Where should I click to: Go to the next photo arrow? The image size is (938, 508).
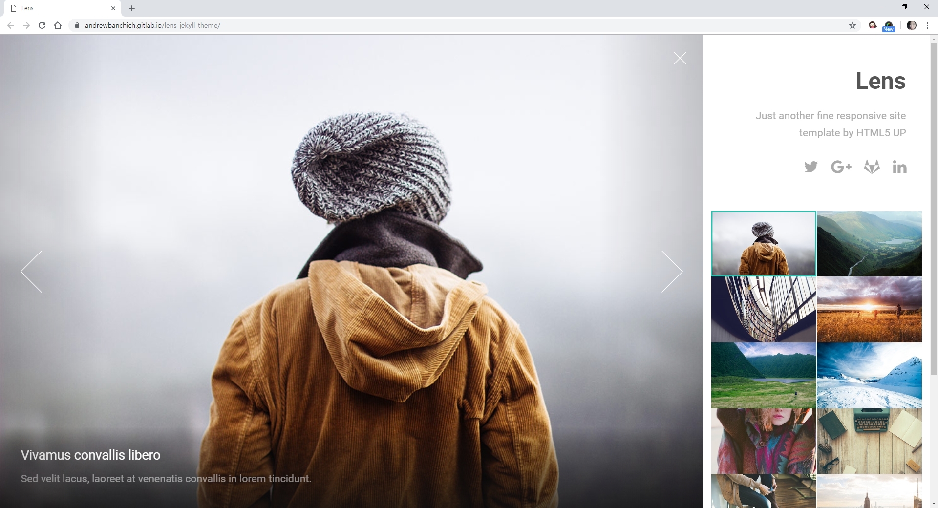click(672, 272)
